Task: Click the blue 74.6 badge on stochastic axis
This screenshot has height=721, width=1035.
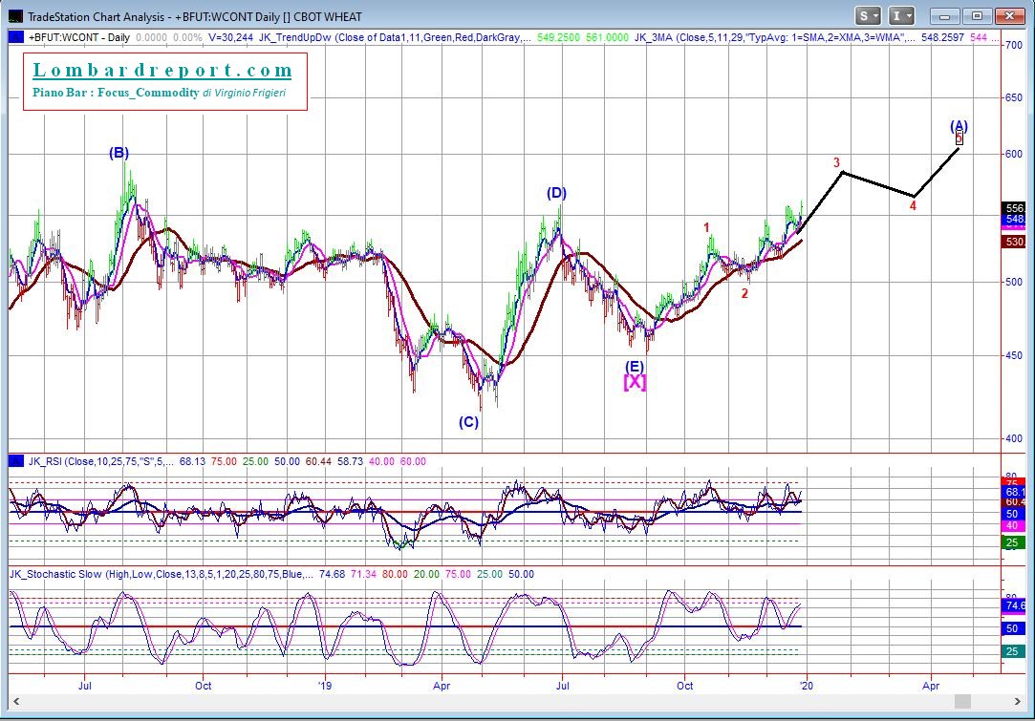Action: tap(1014, 605)
